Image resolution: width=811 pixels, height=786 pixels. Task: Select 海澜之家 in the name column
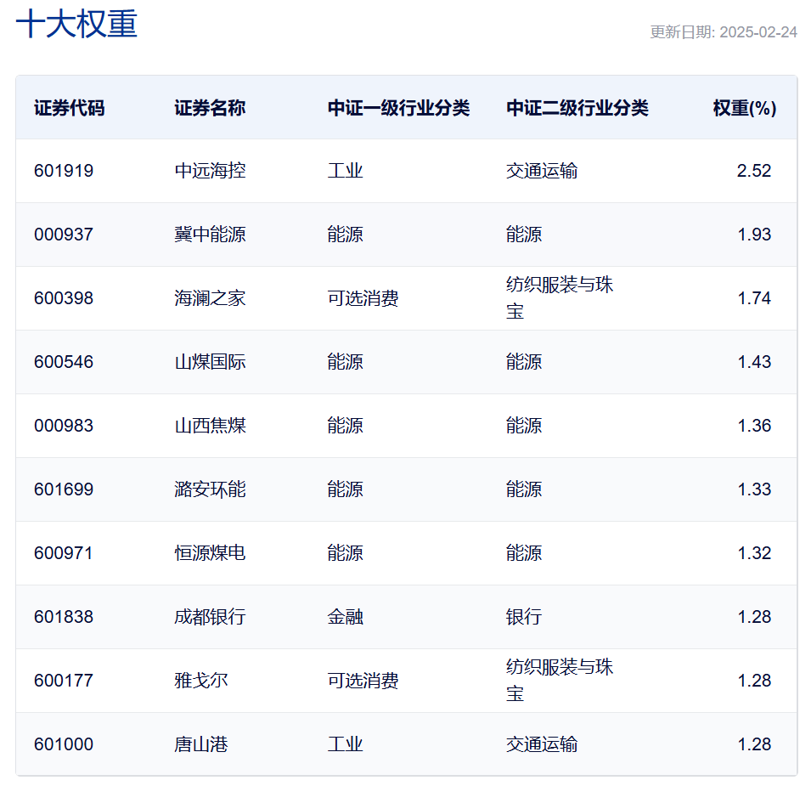210,298
